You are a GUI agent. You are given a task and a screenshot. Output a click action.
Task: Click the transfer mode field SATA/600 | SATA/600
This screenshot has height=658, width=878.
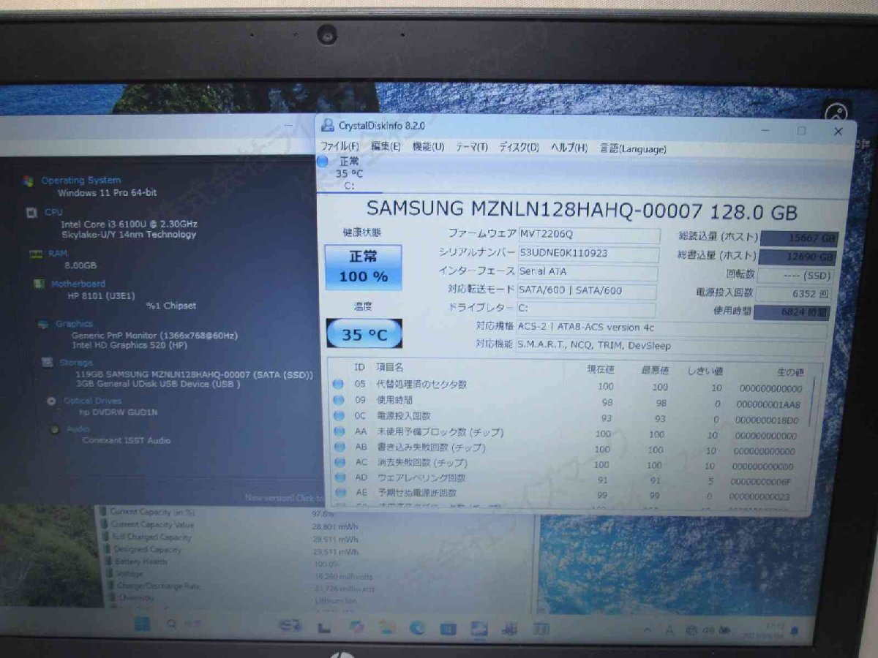(x=586, y=291)
